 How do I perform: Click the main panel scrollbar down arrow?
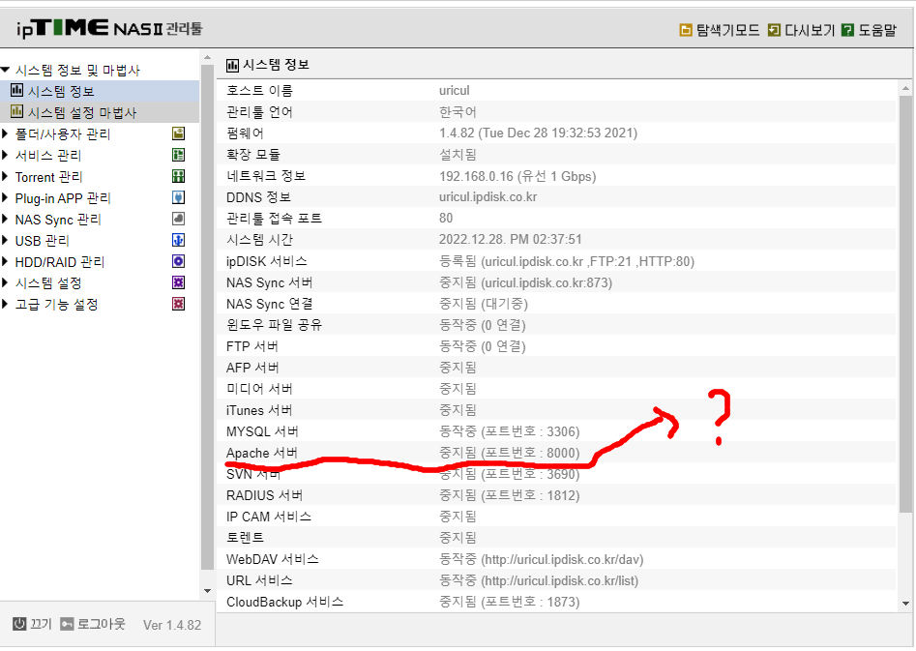(905, 604)
